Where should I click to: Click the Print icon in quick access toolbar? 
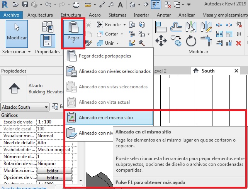(76, 5)
